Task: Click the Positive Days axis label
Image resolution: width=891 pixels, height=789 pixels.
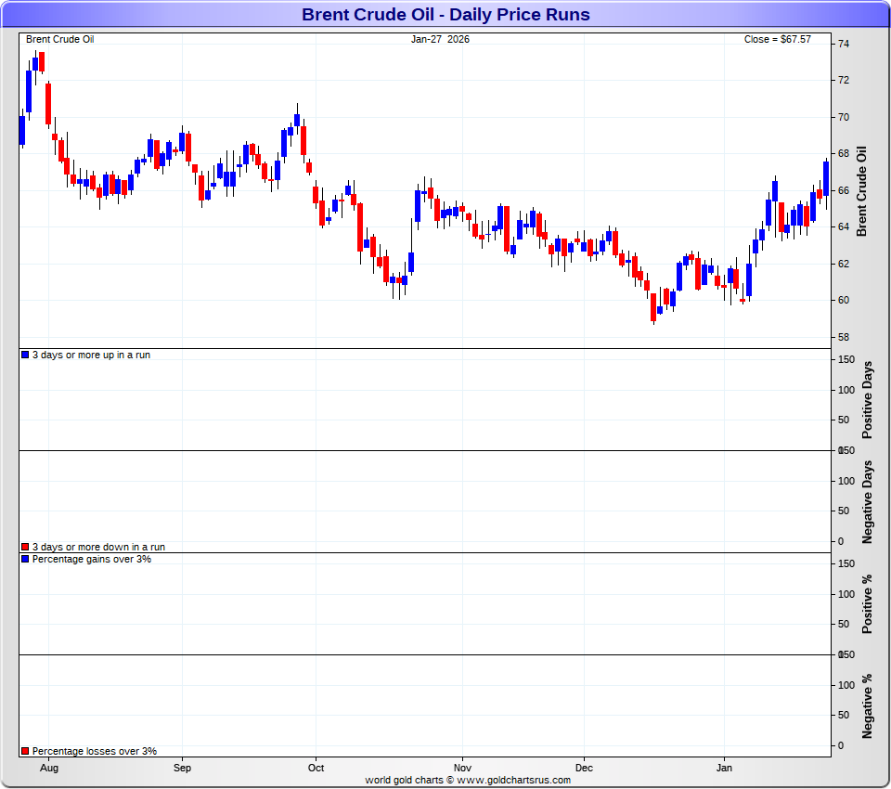Action: 869,399
